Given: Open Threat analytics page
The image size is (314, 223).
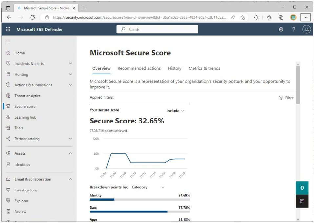Looking at the screenshot, I should (28, 96).
